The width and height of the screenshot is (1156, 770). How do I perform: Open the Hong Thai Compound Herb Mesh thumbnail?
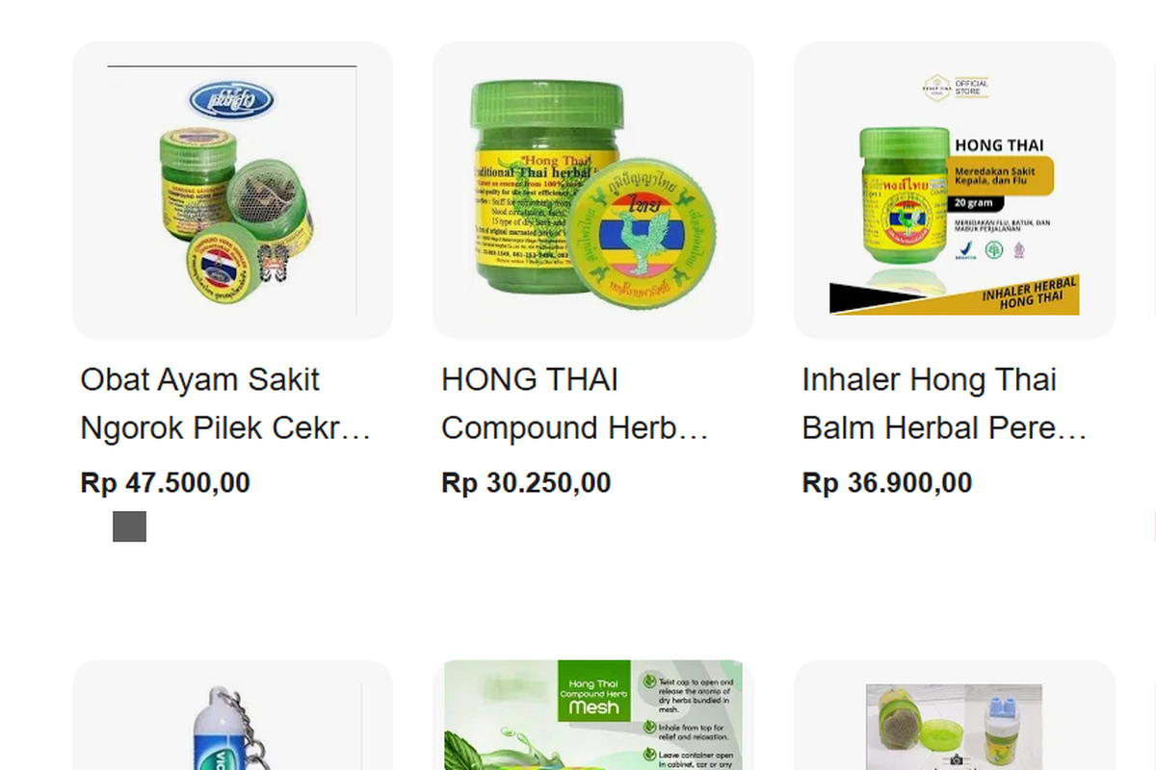[592, 715]
